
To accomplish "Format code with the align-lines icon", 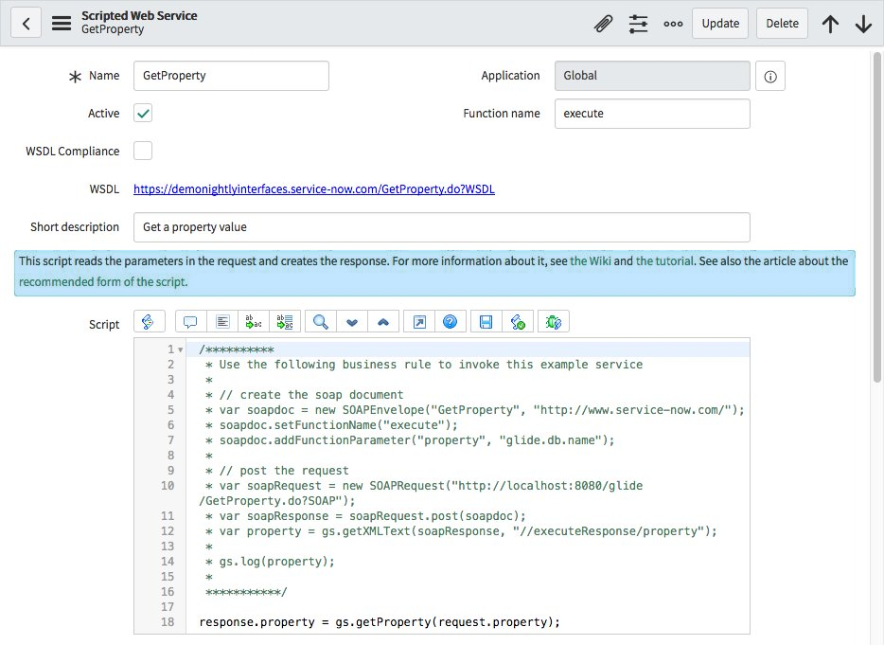I will coord(222,322).
